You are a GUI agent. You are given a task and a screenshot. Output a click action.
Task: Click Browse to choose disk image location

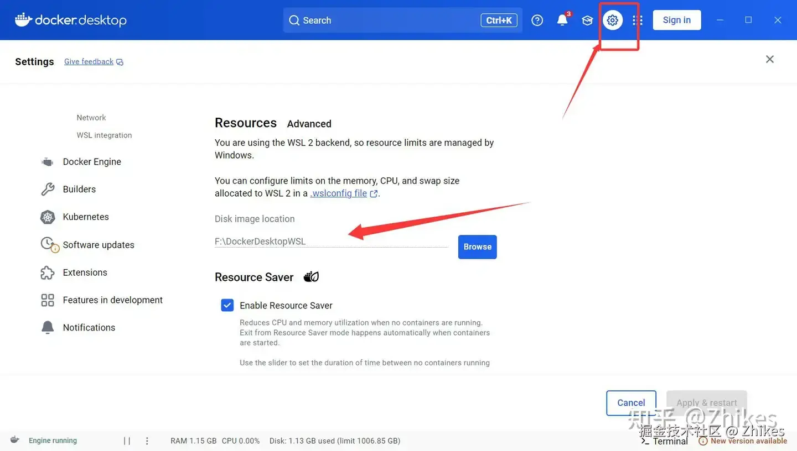478,247
